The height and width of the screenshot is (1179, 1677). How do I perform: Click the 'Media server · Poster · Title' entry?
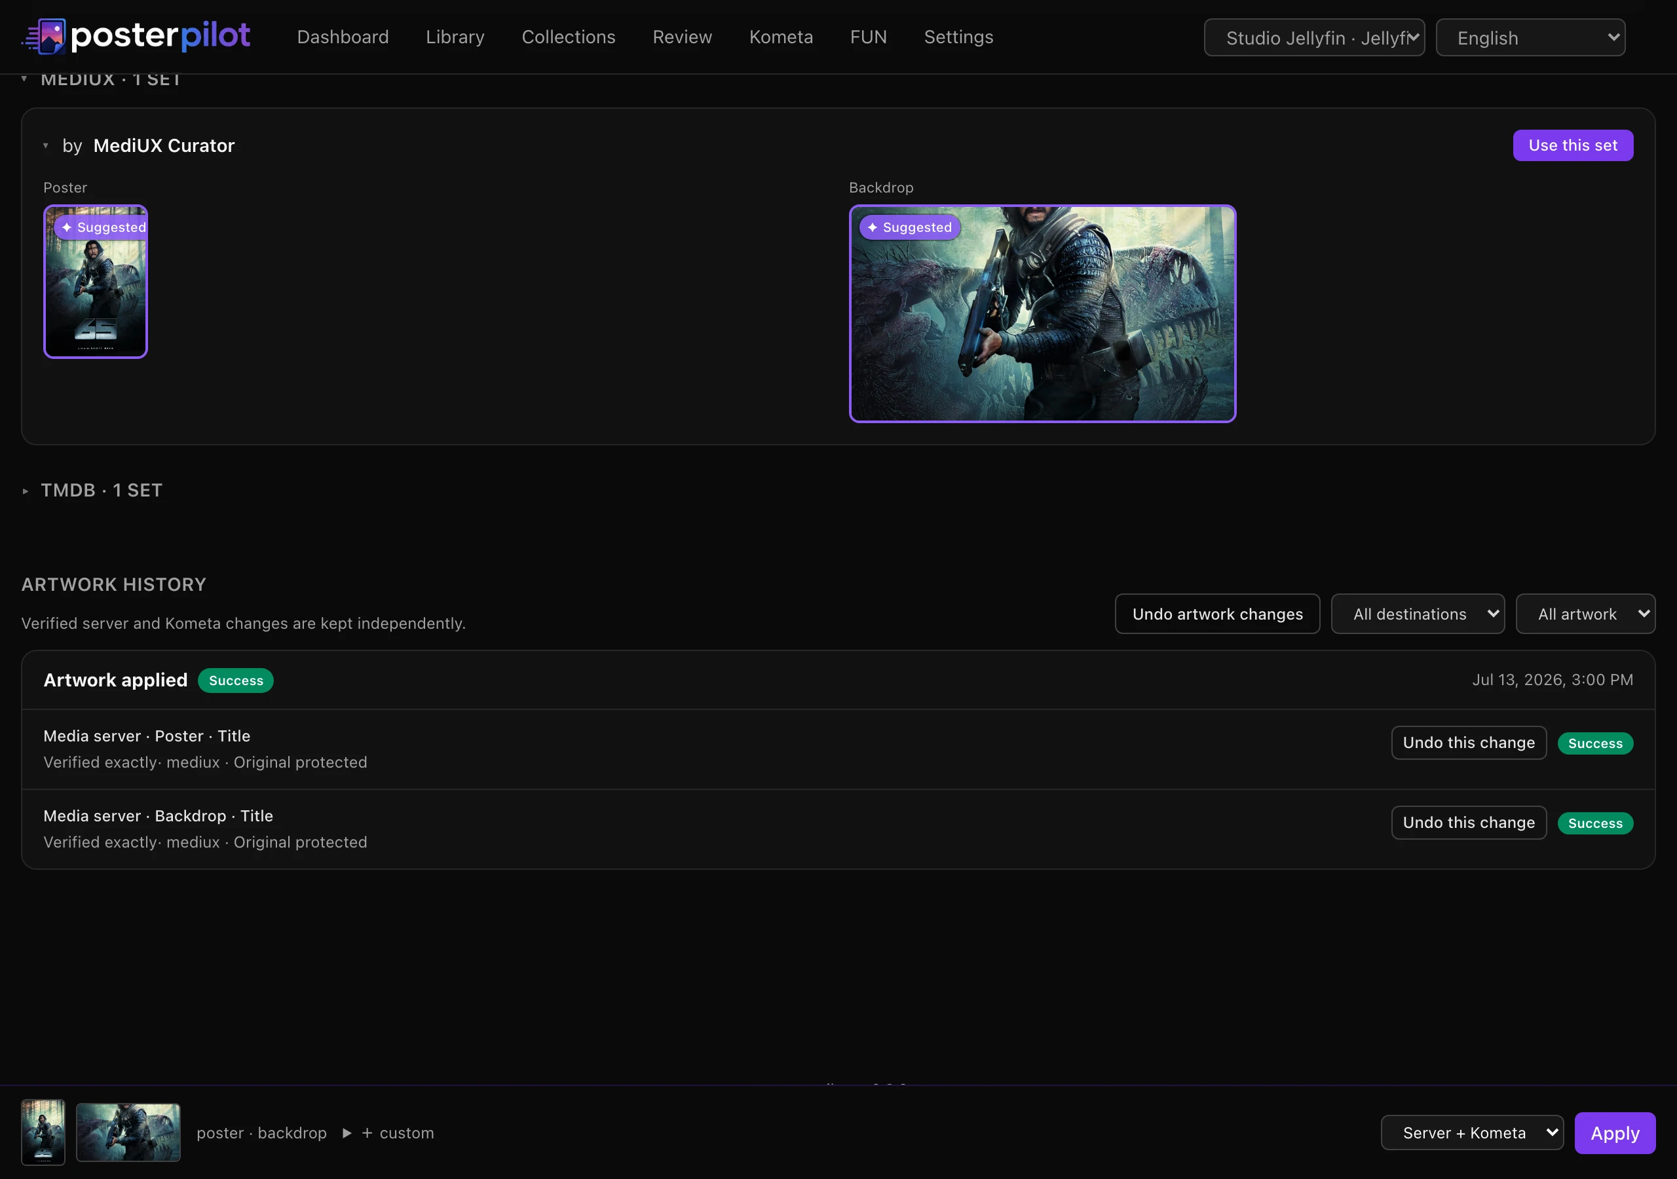point(147,736)
